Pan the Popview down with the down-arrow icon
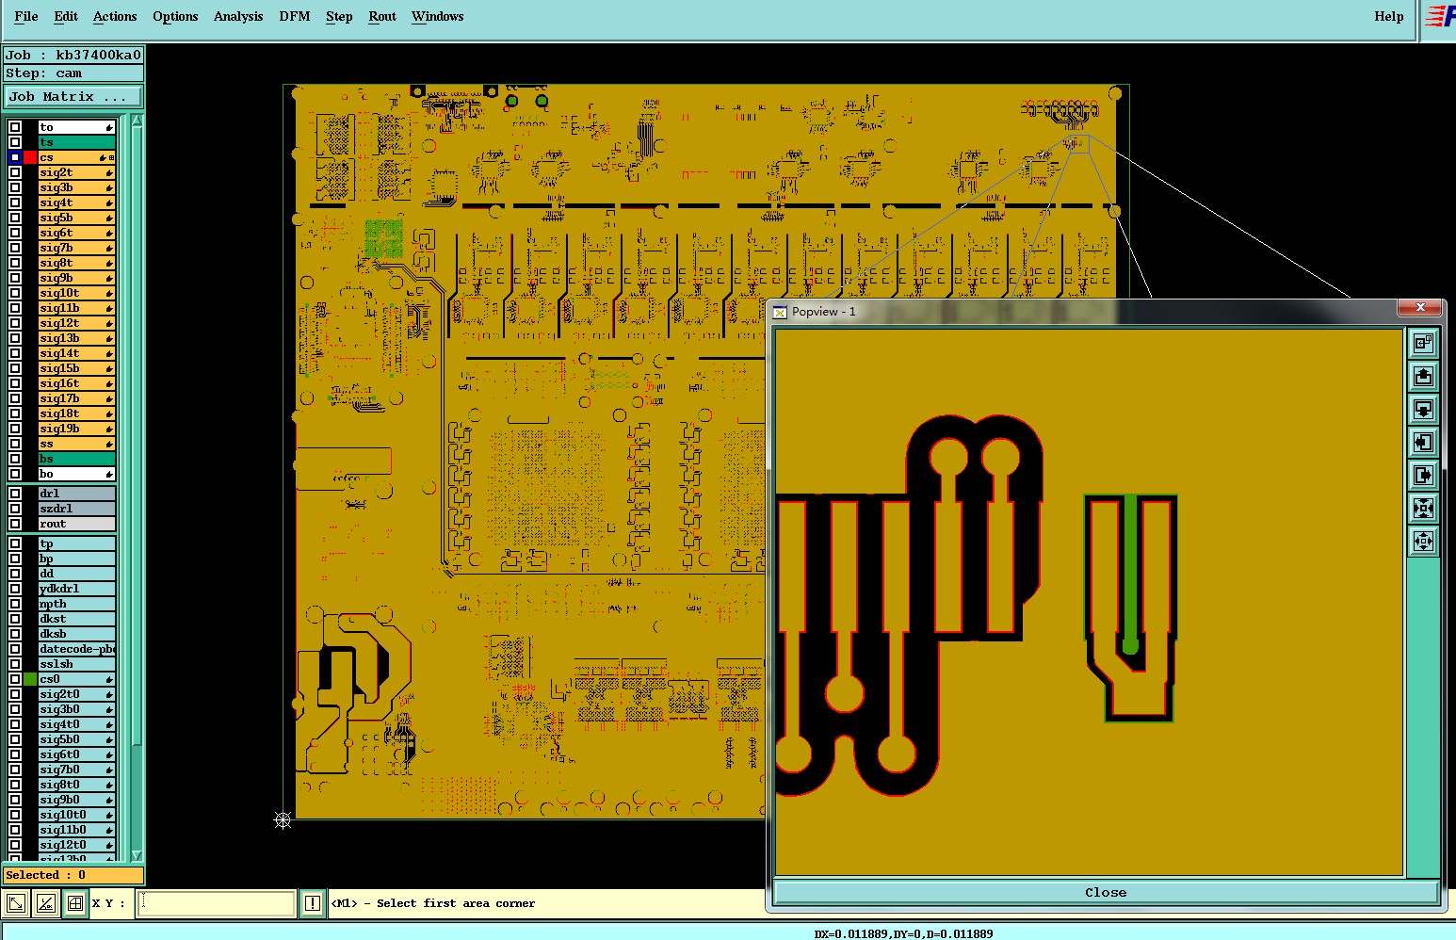This screenshot has width=1456, height=940. point(1423,409)
